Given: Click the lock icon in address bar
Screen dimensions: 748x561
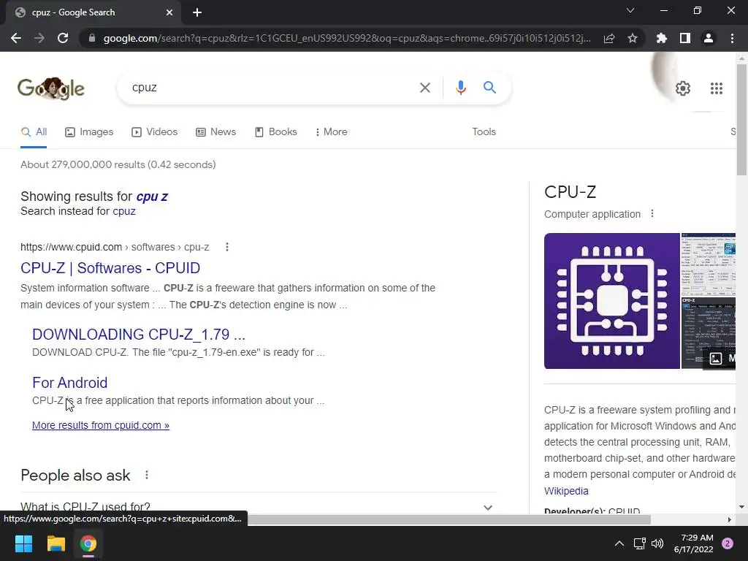Looking at the screenshot, I should (x=92, y=38).
